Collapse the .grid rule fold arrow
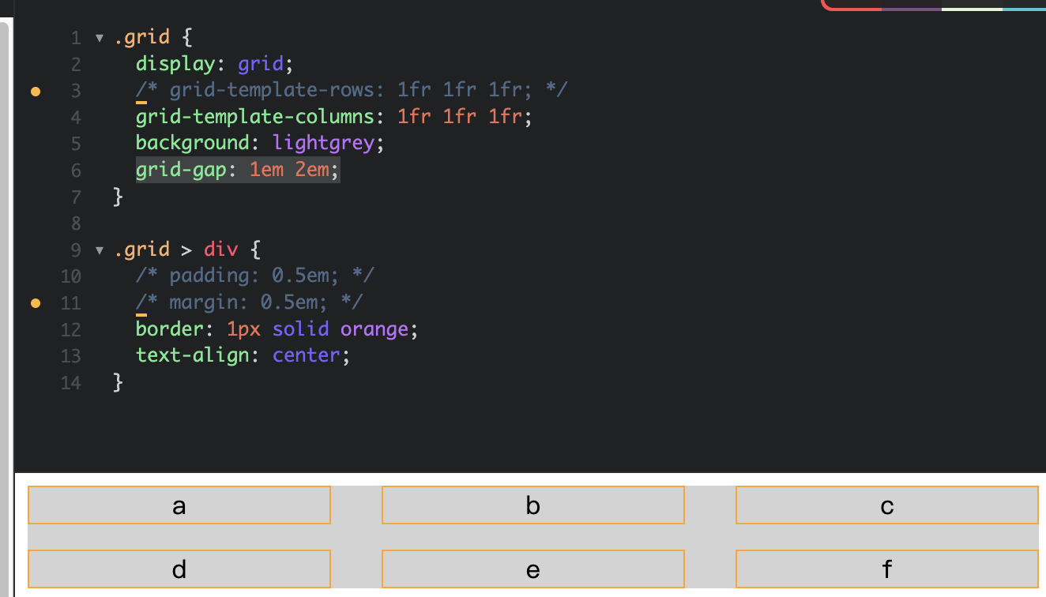This screenshot has width=1046, height=597. (100, 38)
